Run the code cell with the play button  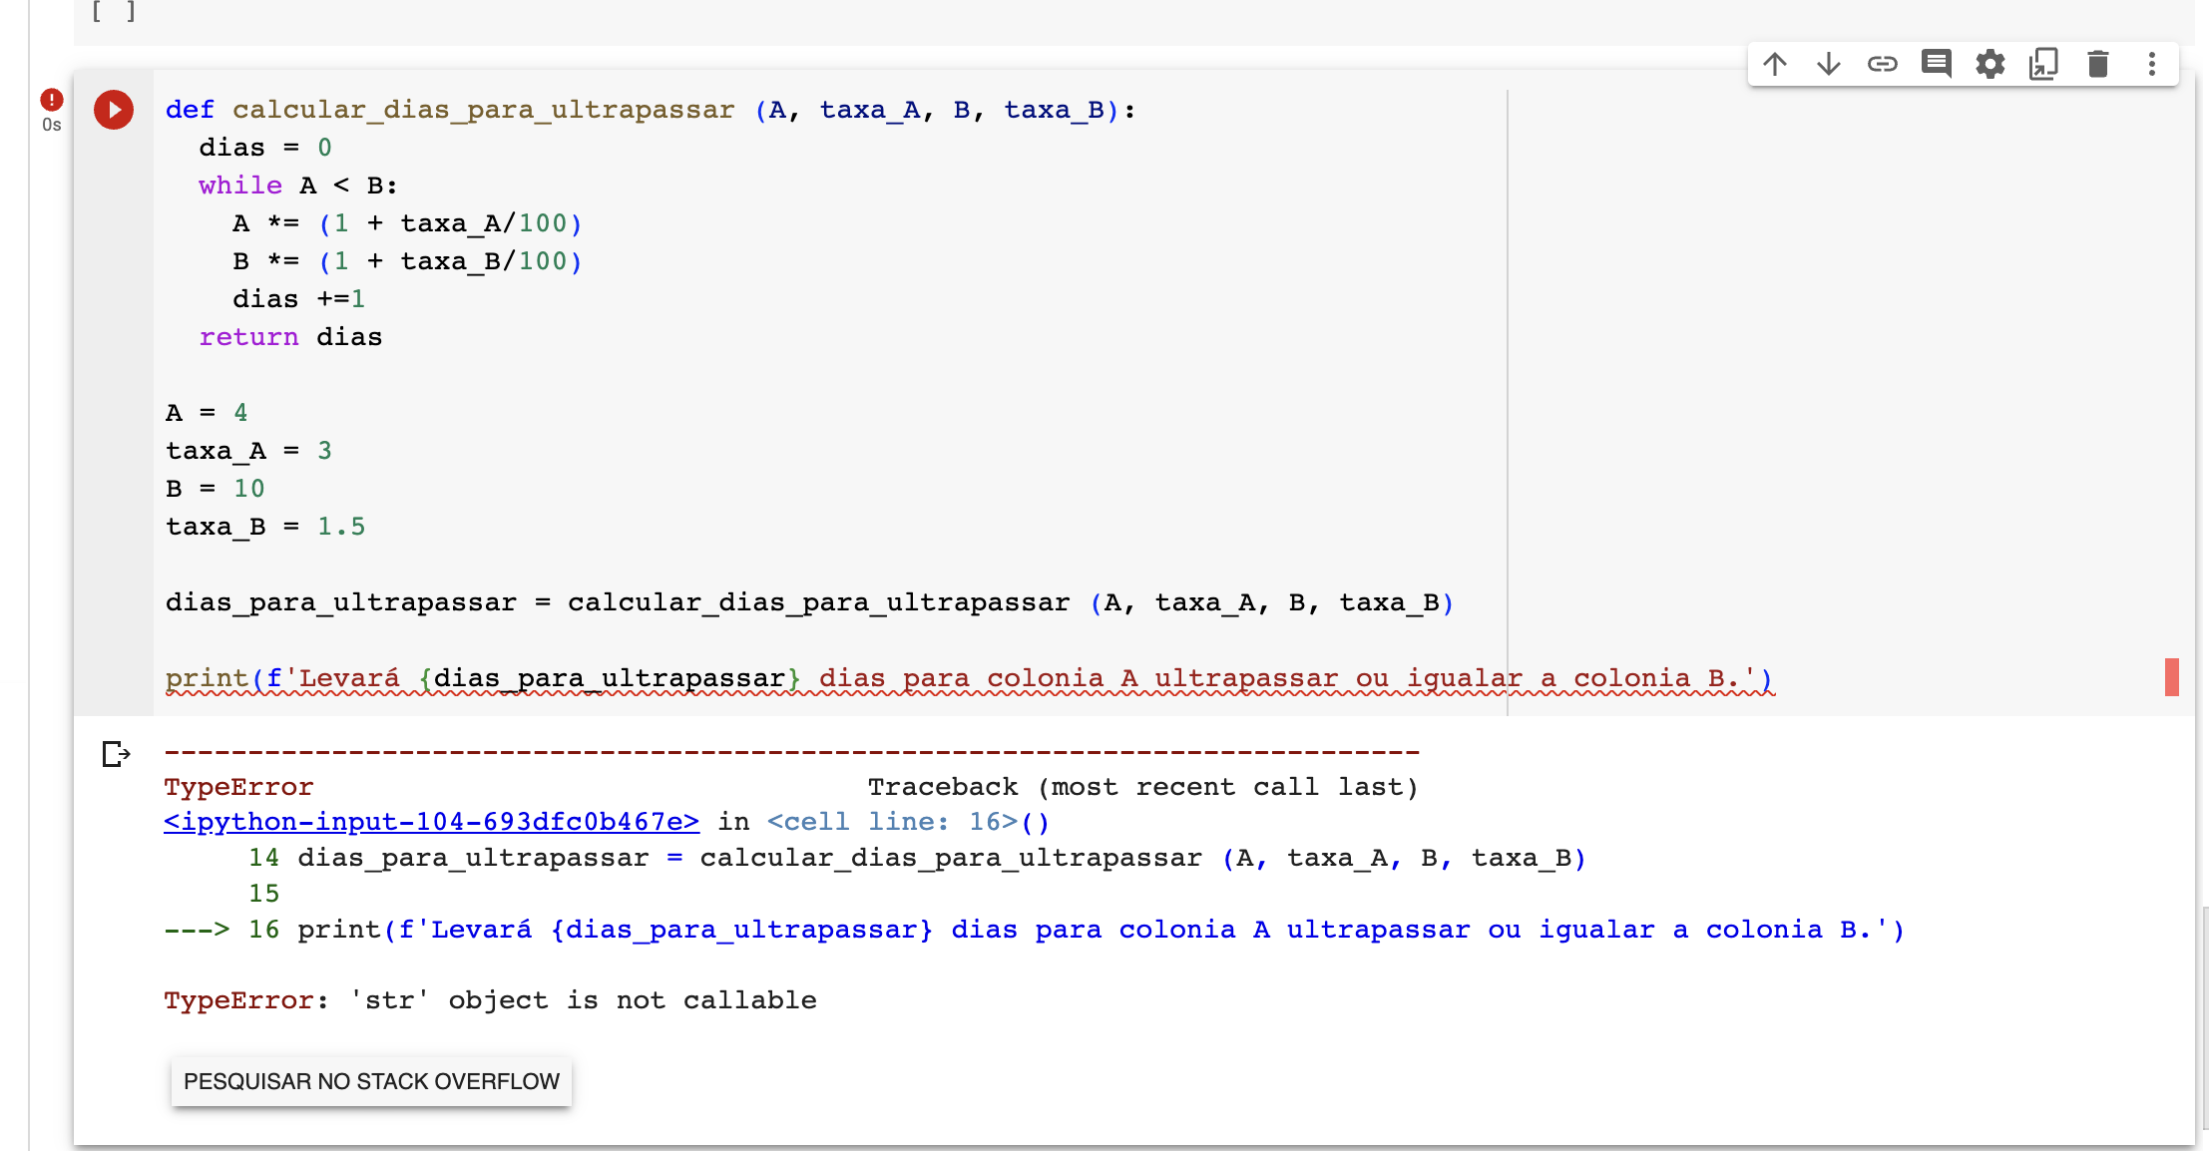point(114,110)
